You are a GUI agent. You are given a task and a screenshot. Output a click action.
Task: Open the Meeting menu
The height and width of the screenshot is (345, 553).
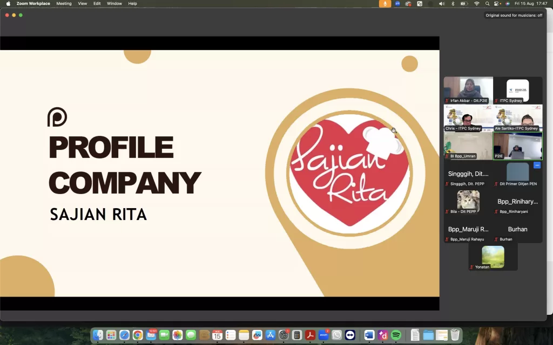click(64, 4)
